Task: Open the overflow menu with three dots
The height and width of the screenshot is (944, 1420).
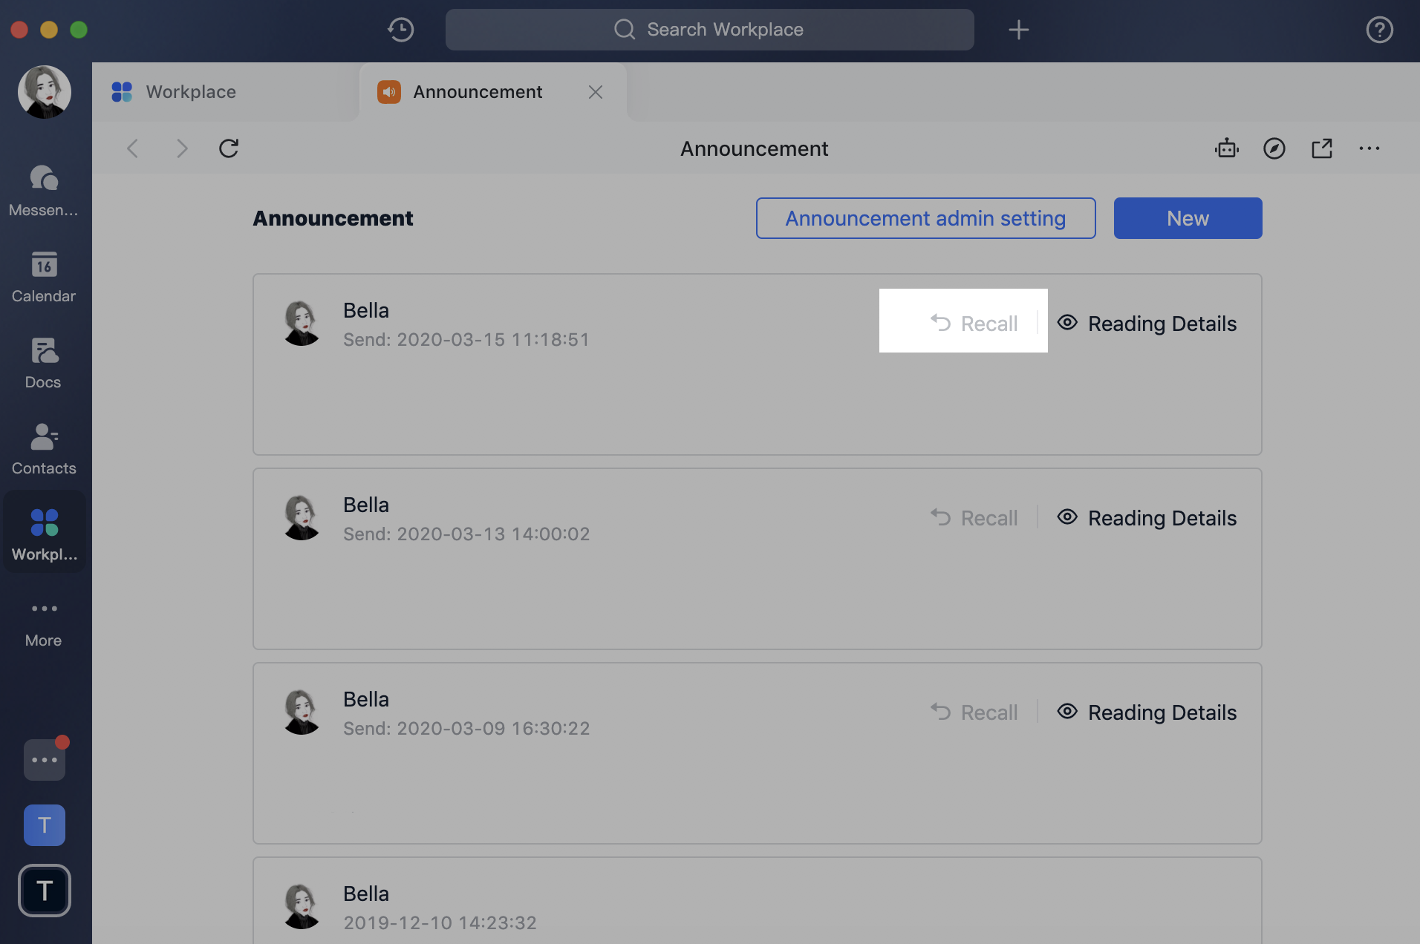Action: [1369, 148]
